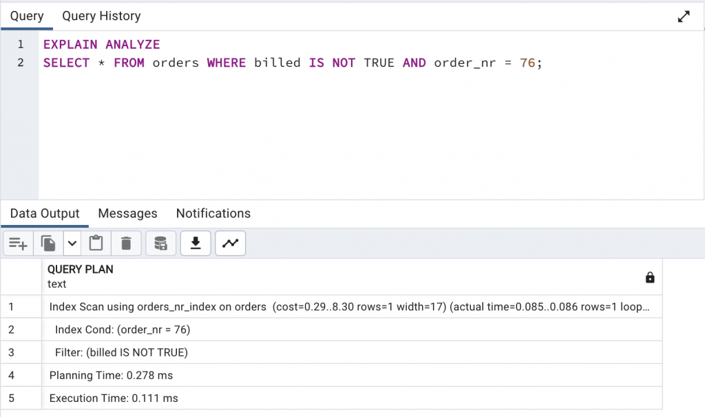Click EXPLAIN ANALYZE on editor line 1

(102, 45)
